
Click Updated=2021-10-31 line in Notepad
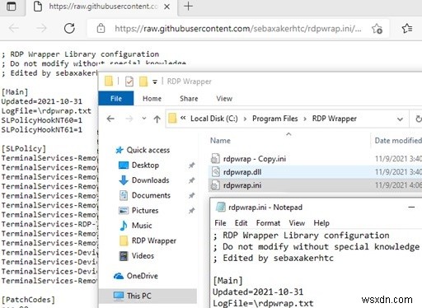click(258, 292)
